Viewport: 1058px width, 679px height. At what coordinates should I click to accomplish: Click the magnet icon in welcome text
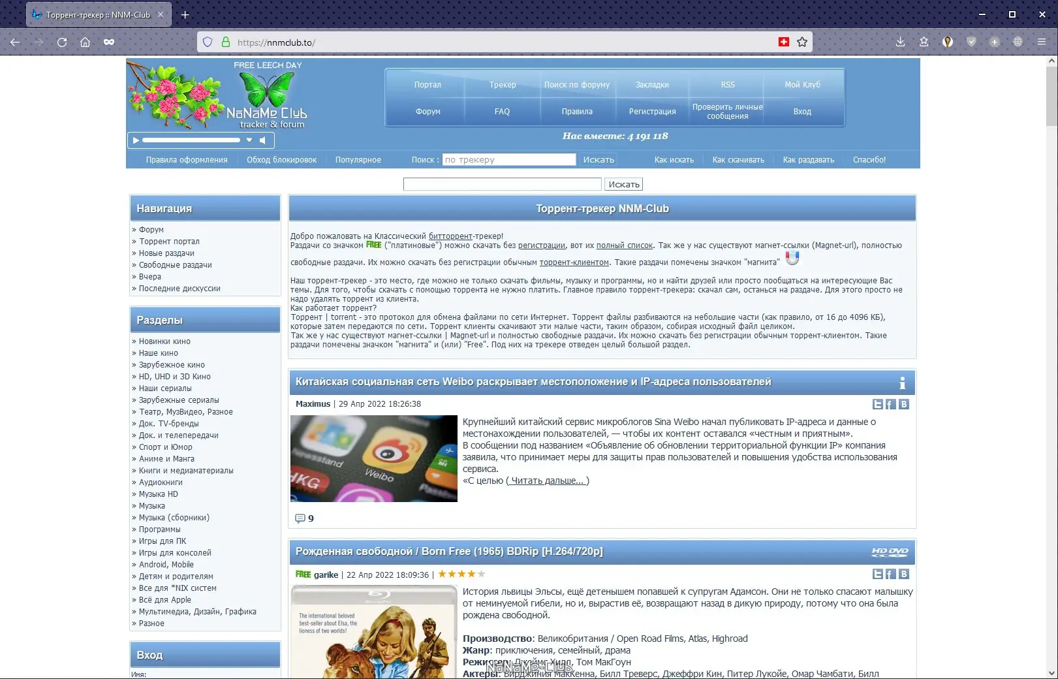click(792, 258)
